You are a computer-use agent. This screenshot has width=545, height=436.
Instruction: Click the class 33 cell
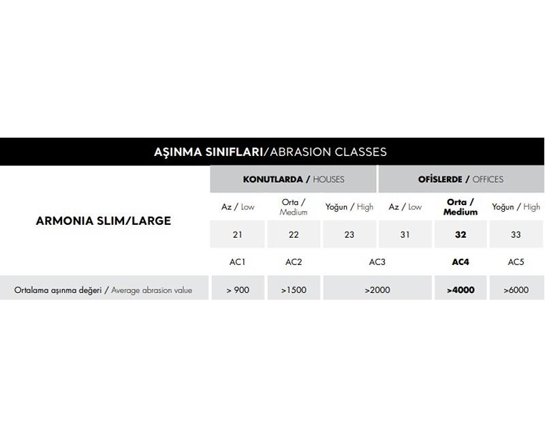click(516, 234)
